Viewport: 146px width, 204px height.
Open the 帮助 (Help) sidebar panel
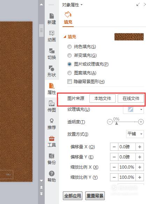click(52, 177)
